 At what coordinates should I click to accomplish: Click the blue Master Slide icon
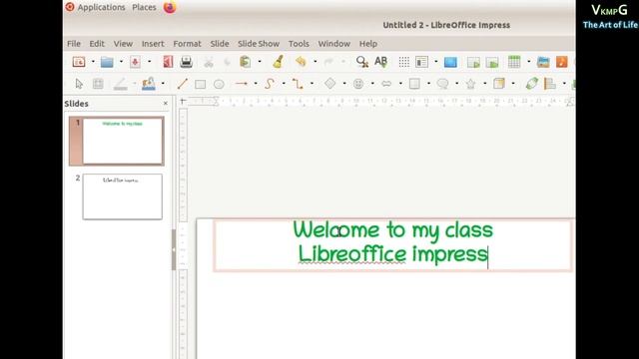pyautogui.click(x=450, y=62)
